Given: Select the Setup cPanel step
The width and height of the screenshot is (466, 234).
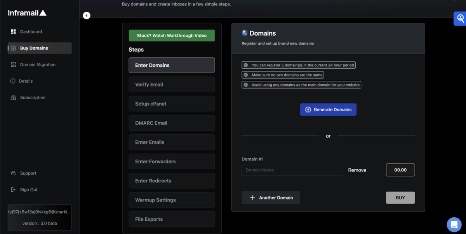Looking at the screenshot, I should [x=172, y=104].
